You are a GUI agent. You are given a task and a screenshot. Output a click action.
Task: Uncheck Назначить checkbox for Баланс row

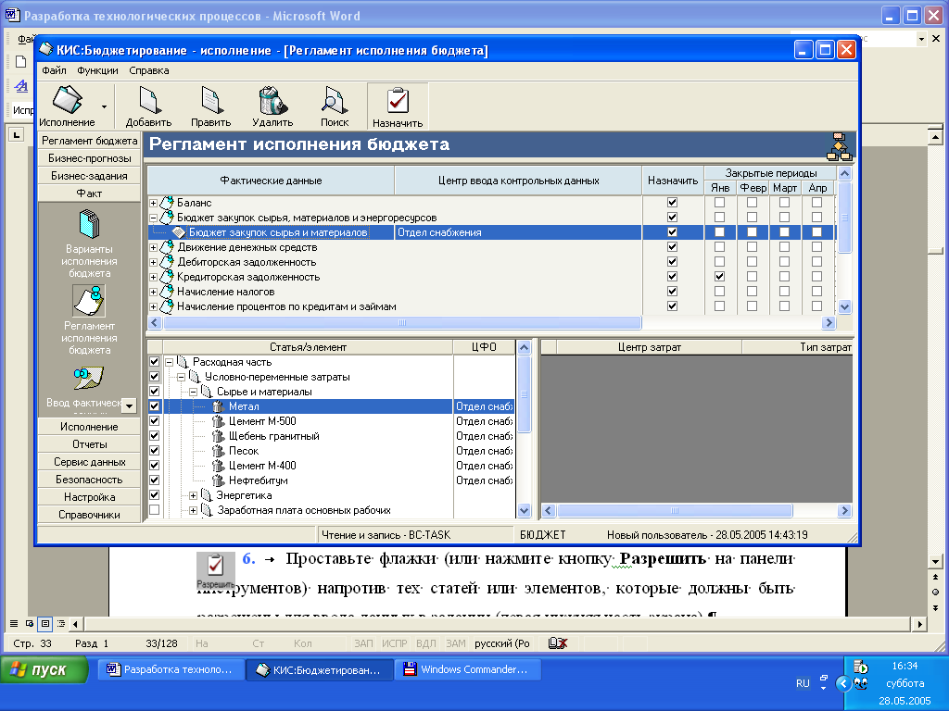[672, 203]
